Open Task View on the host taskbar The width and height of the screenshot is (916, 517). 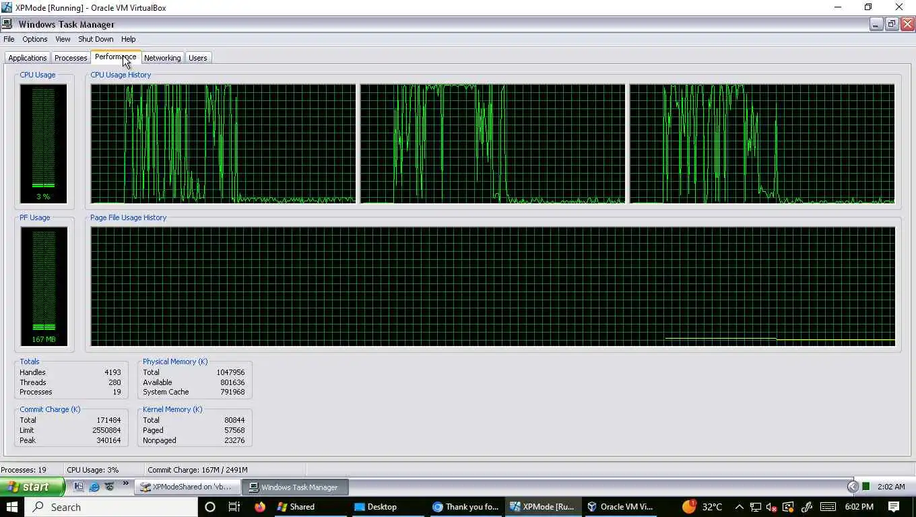(x=234, y=507)
